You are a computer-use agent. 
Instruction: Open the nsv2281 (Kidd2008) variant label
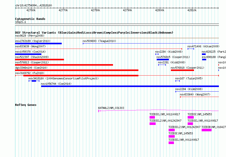tap(172, 62)
